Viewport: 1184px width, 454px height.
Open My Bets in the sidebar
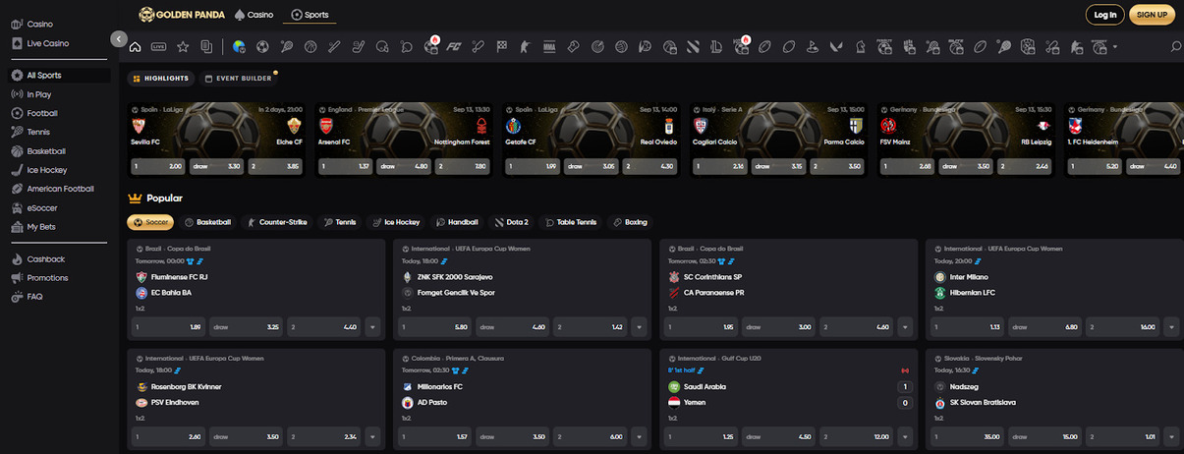coord(42,227)
